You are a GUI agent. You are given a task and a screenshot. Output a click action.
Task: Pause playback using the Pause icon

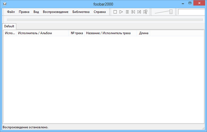click(127, 12)
